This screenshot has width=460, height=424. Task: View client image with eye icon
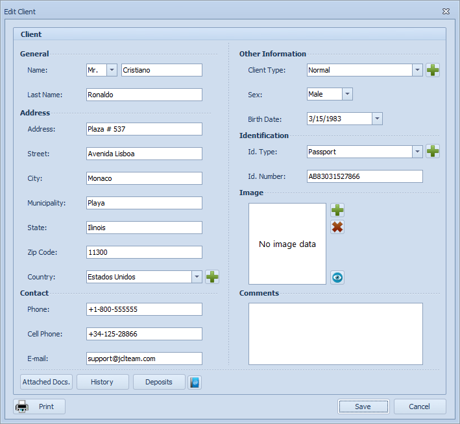(337, 277)
